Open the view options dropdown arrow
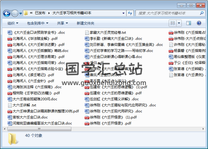 [x=179, y=23]
